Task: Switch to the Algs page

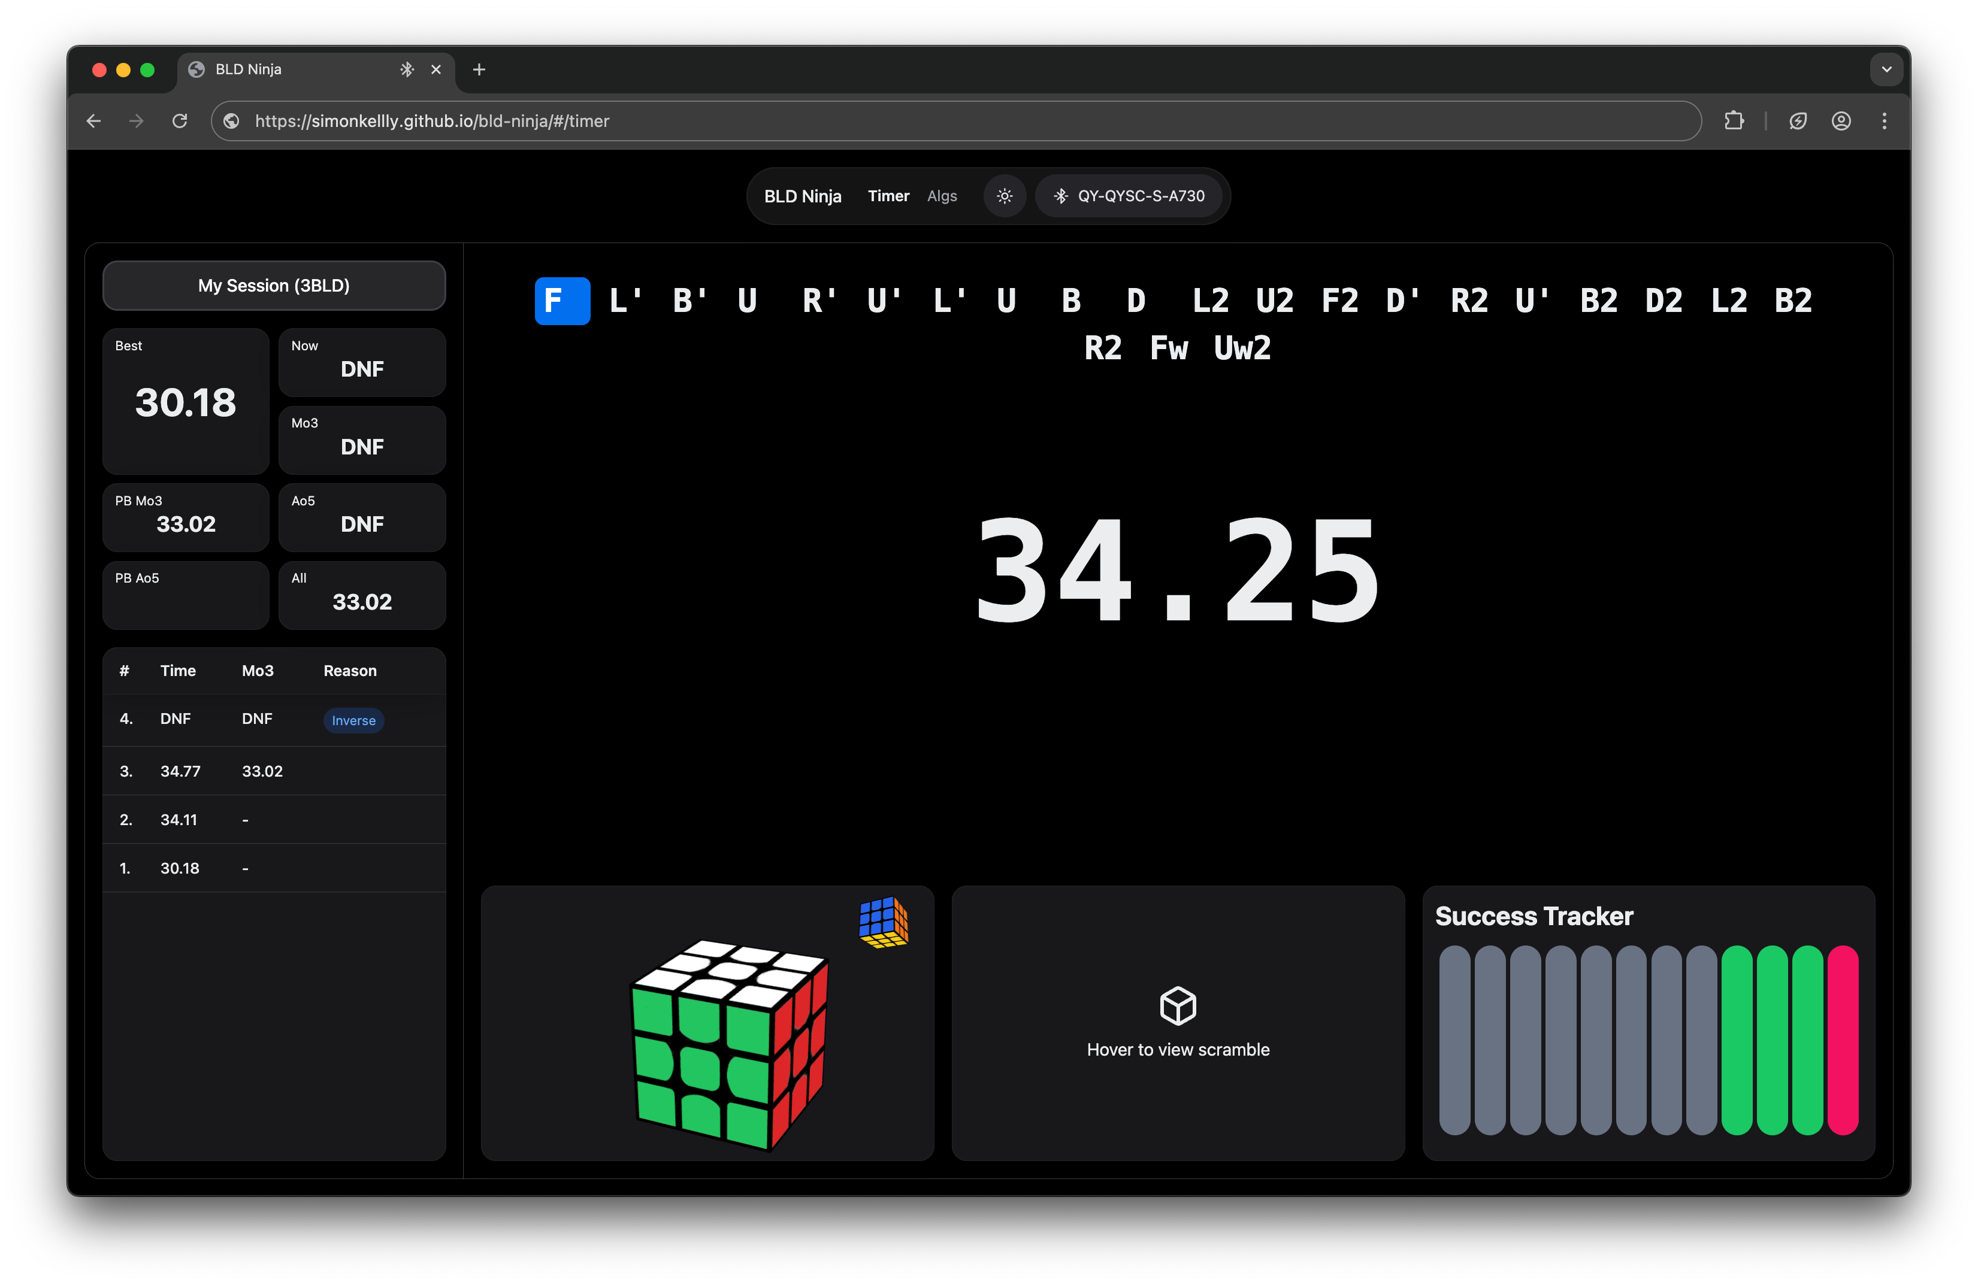Action: [x=942, y=196]
